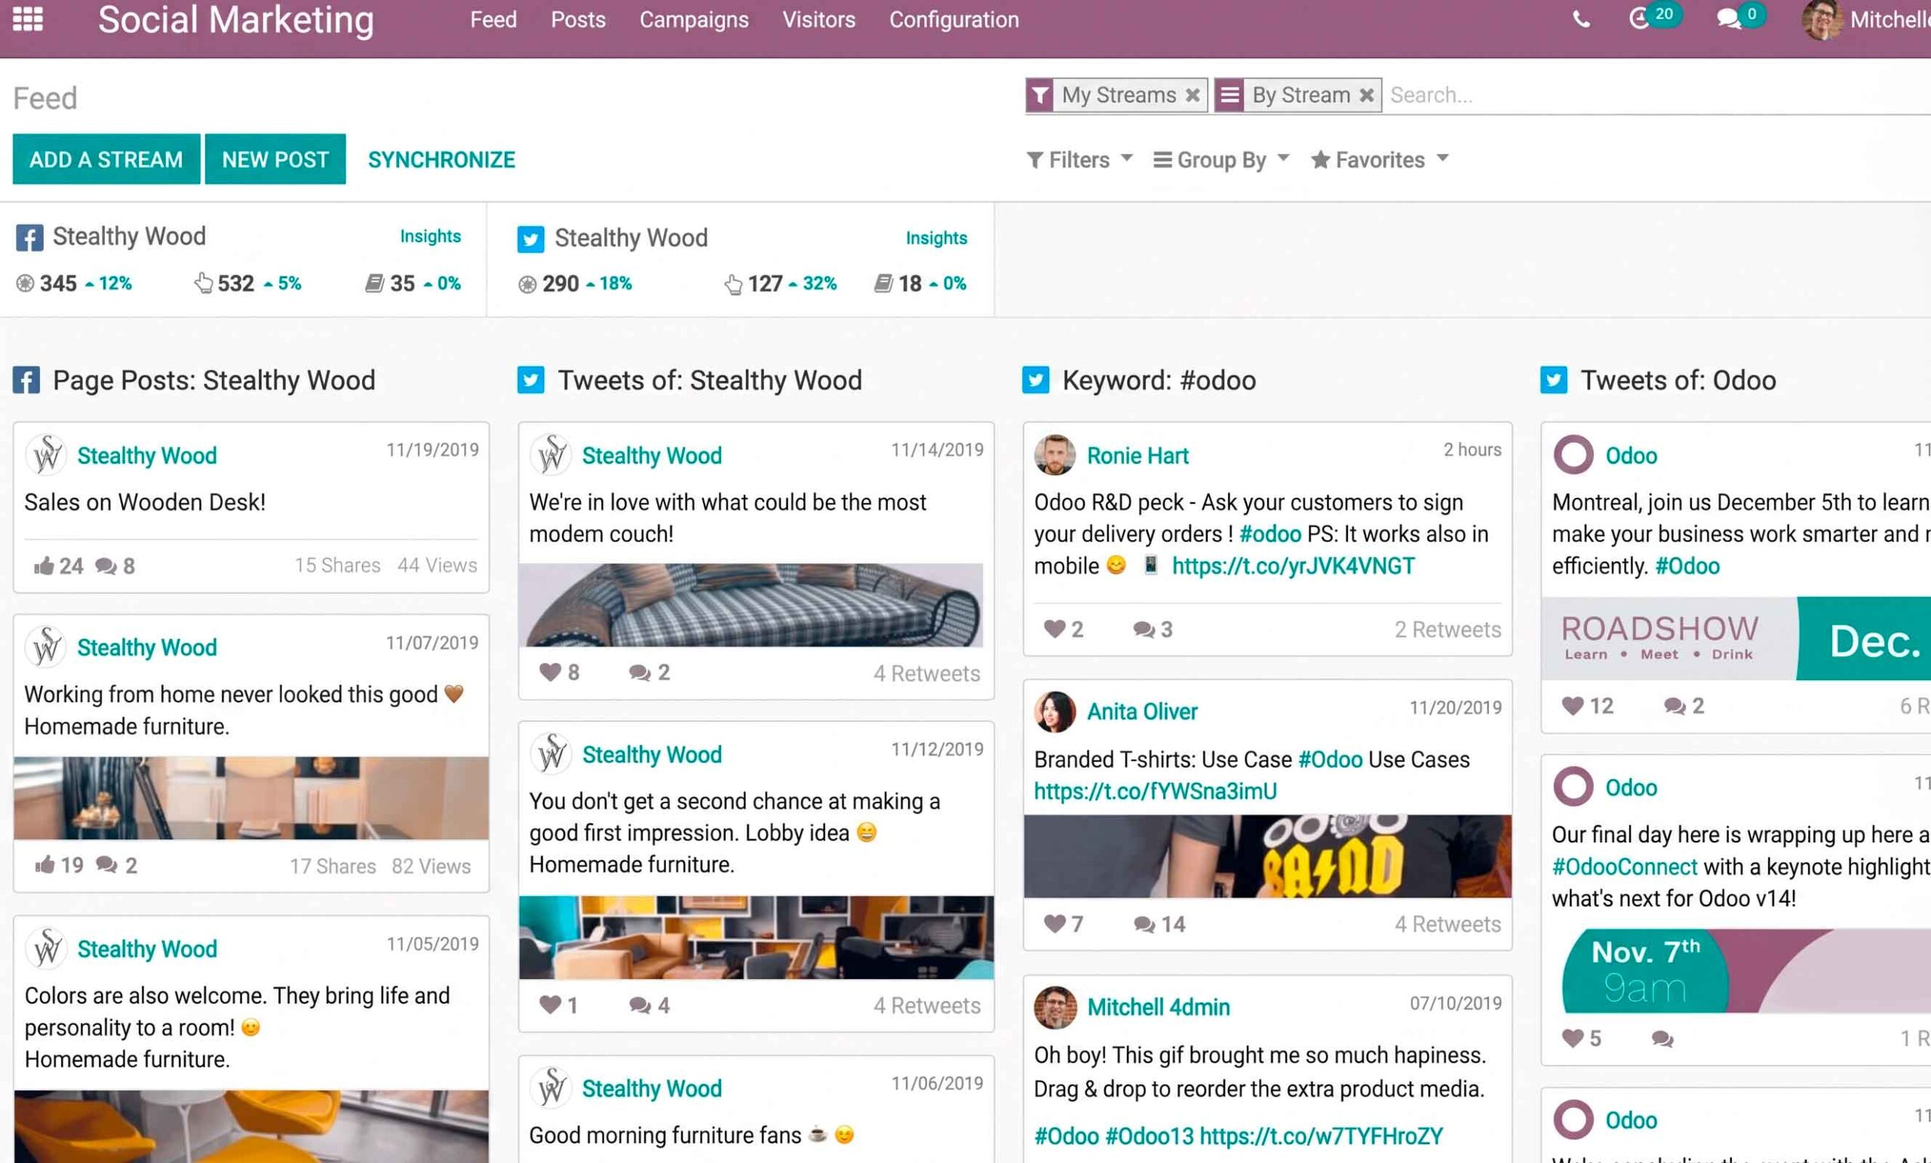Click the "2 Retweets" count on Ronie Hart's tweet

coord(1447,629)
